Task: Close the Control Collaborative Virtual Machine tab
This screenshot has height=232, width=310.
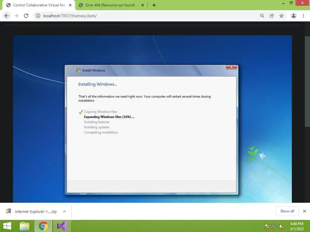Action: pos(70,5)
